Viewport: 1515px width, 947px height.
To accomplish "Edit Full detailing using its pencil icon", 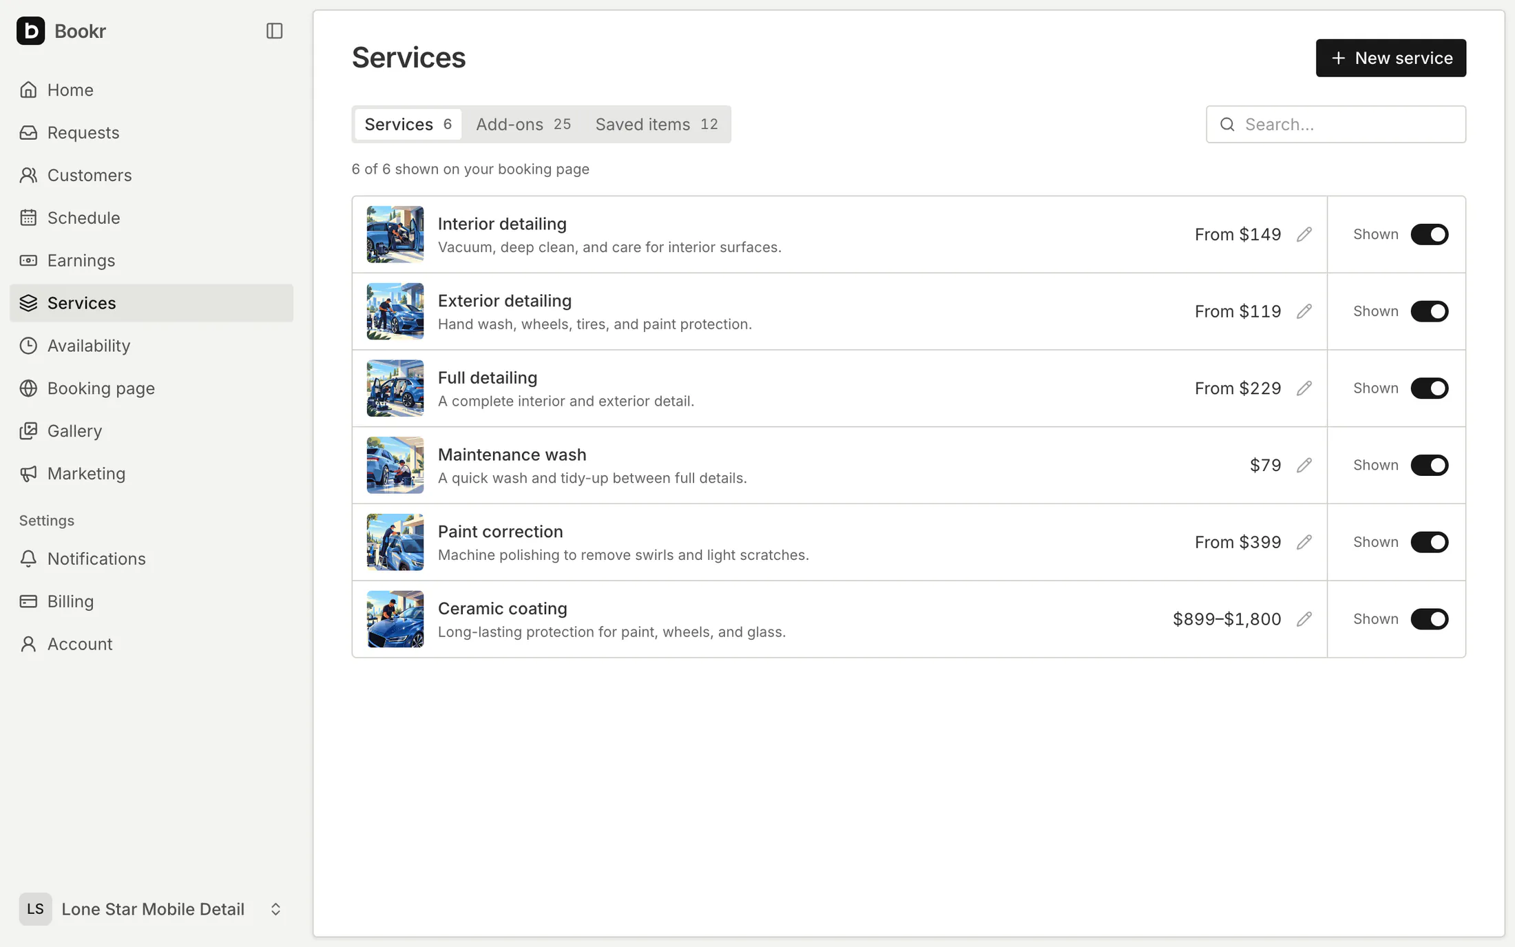I will click(1304, 388).
